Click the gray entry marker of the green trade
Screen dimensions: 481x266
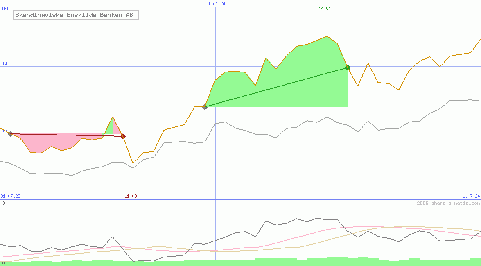pos(205,107)
